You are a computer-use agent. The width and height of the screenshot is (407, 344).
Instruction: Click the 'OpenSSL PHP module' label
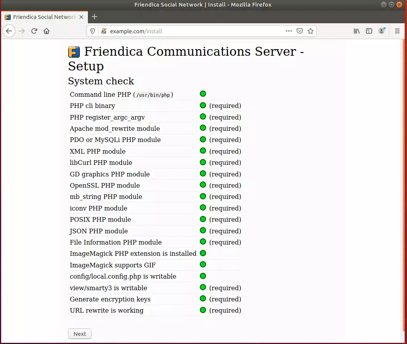pyautogui.click(x=105, y=185)
